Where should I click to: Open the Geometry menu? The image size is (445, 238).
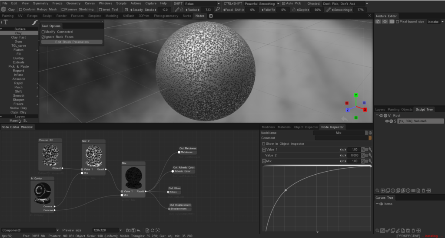pyautogui.click(x=73, y=3)
